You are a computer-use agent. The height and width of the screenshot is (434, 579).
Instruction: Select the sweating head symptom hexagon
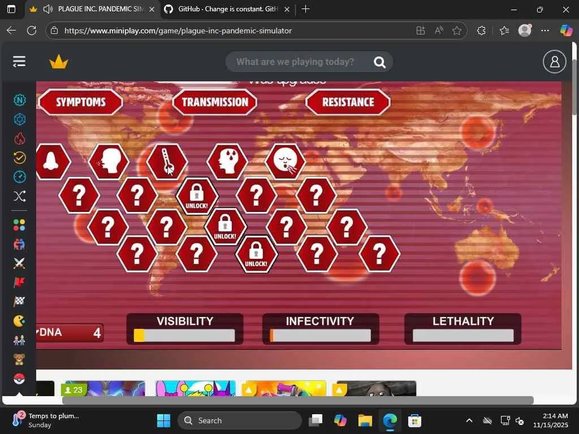click(x=227, y=162)
